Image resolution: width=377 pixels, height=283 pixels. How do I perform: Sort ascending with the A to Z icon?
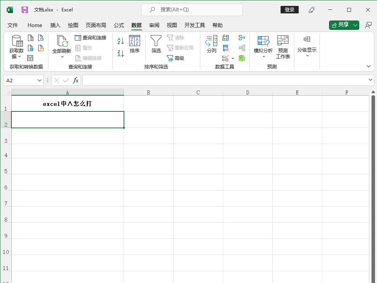[x=121, y=41]
